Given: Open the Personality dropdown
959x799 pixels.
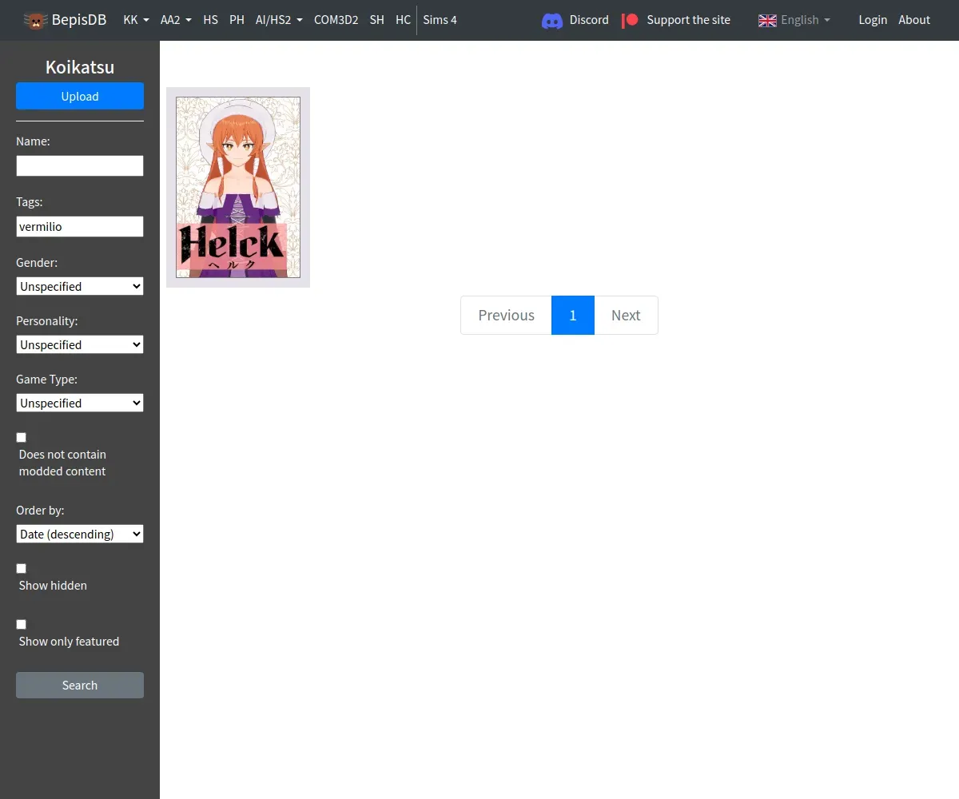Looking at the screenshot, I should click(x=80, y=344).
